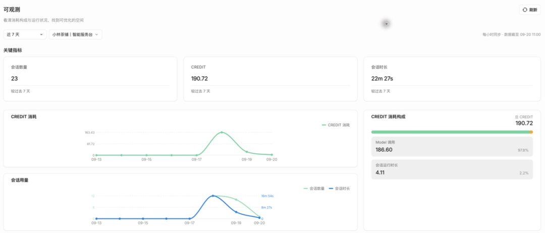
Task: Toggle the 会话时长 legend in 会话用量 chart
Action: coord(339,189)
